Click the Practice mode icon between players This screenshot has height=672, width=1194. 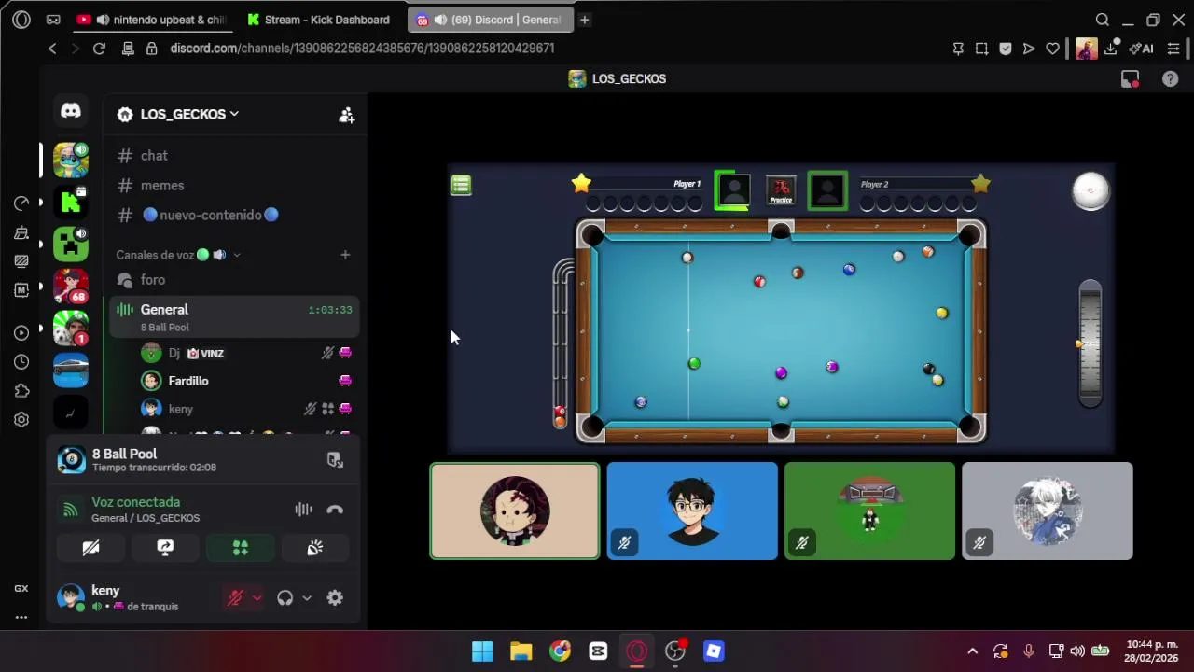(x=781, y=190)
